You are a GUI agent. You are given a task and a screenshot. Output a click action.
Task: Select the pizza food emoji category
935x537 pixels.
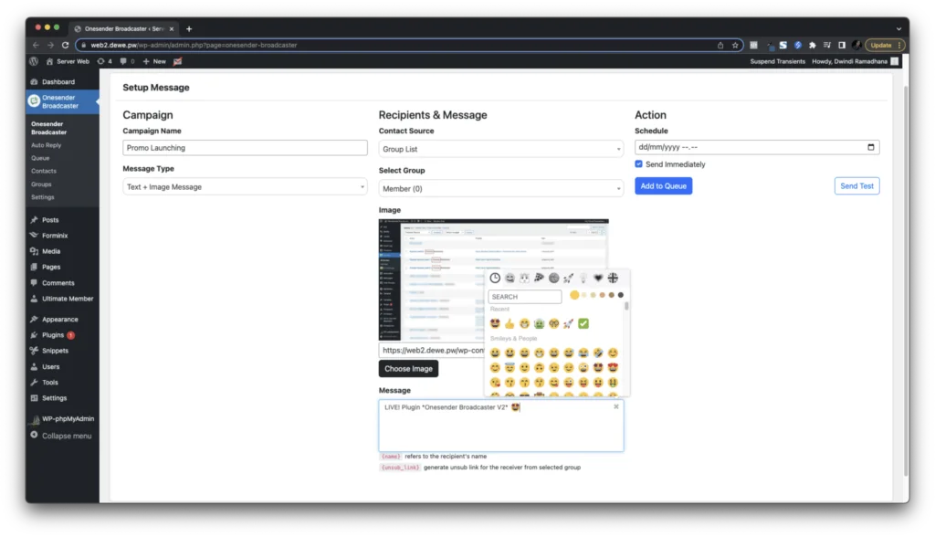click(539, 278)
